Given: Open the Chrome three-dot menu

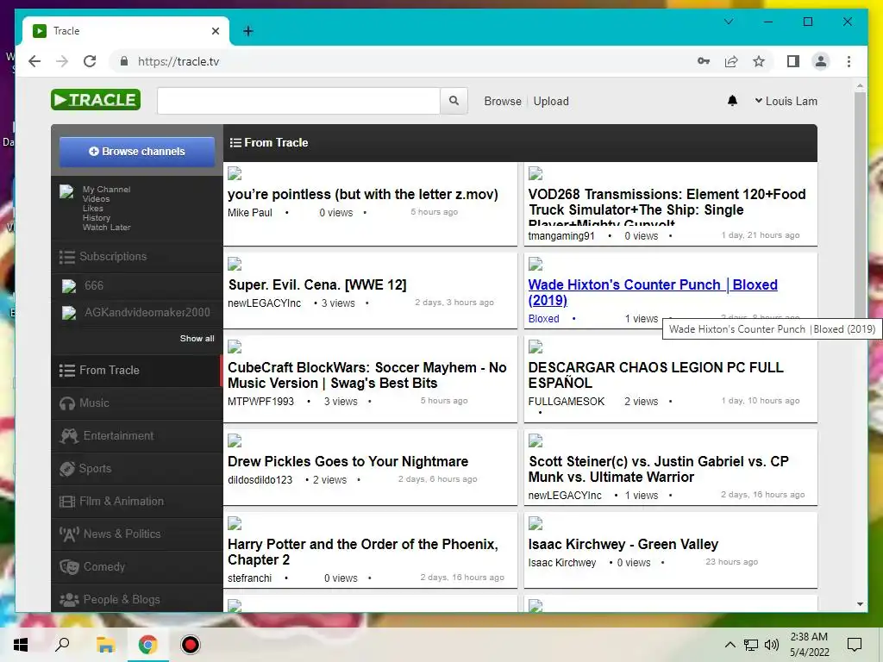Looking at the screenshot, I should [x=849, y=61].
